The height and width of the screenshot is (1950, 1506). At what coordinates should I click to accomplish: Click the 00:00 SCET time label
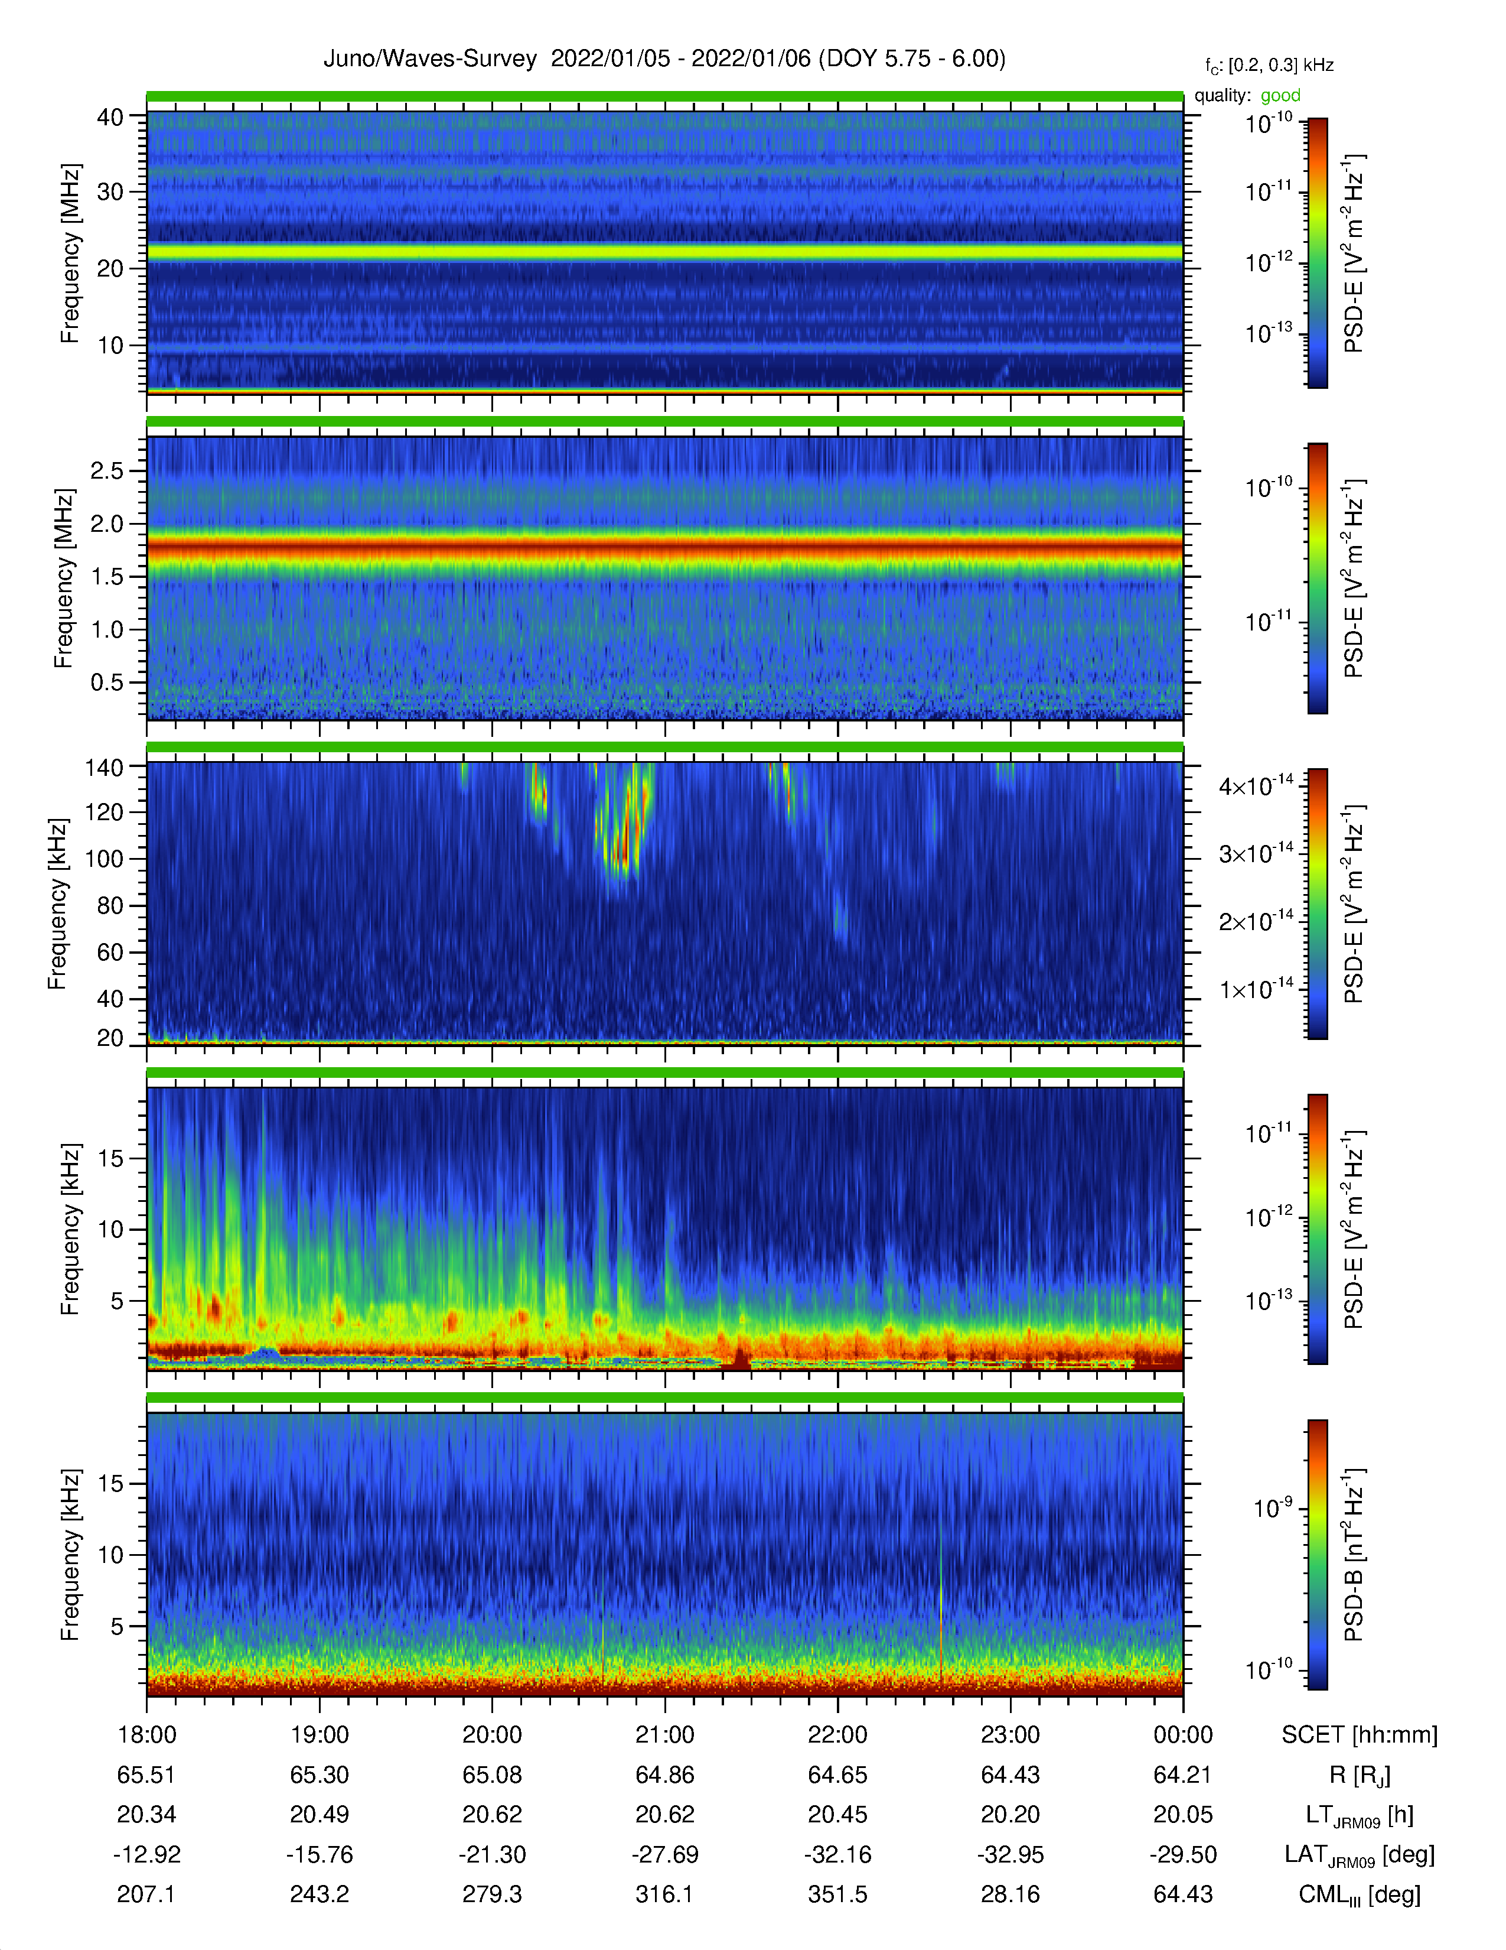coord(1183,1735)
